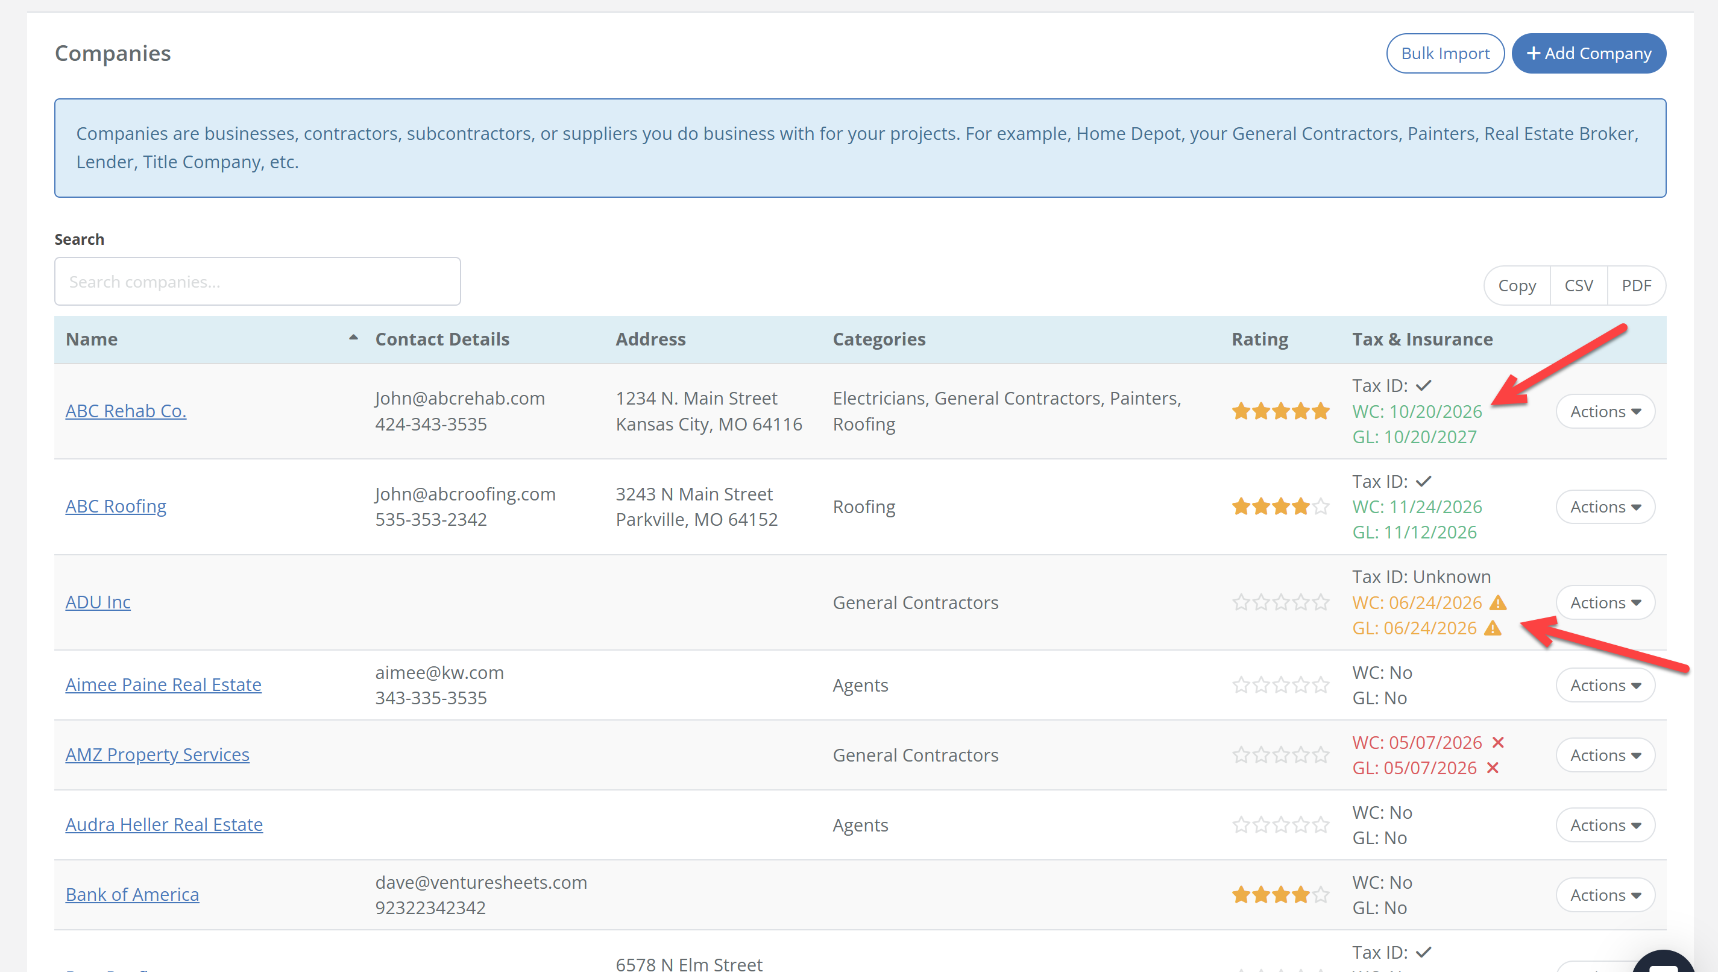Click Tax ID: Unknown for ADU Inc
1718x972 pixels.
click(1421, 577)
